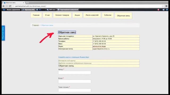Open the new tab button beside the tab
The width and height of the screenshot is (170, 95).
tap(27, 3)
